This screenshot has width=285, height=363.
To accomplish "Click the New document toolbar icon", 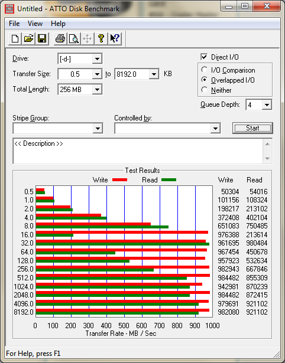I will point(15,38).
